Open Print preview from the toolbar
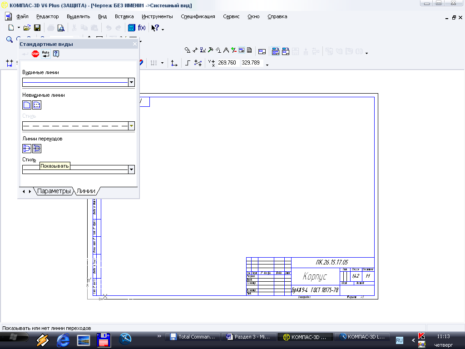 61,28
